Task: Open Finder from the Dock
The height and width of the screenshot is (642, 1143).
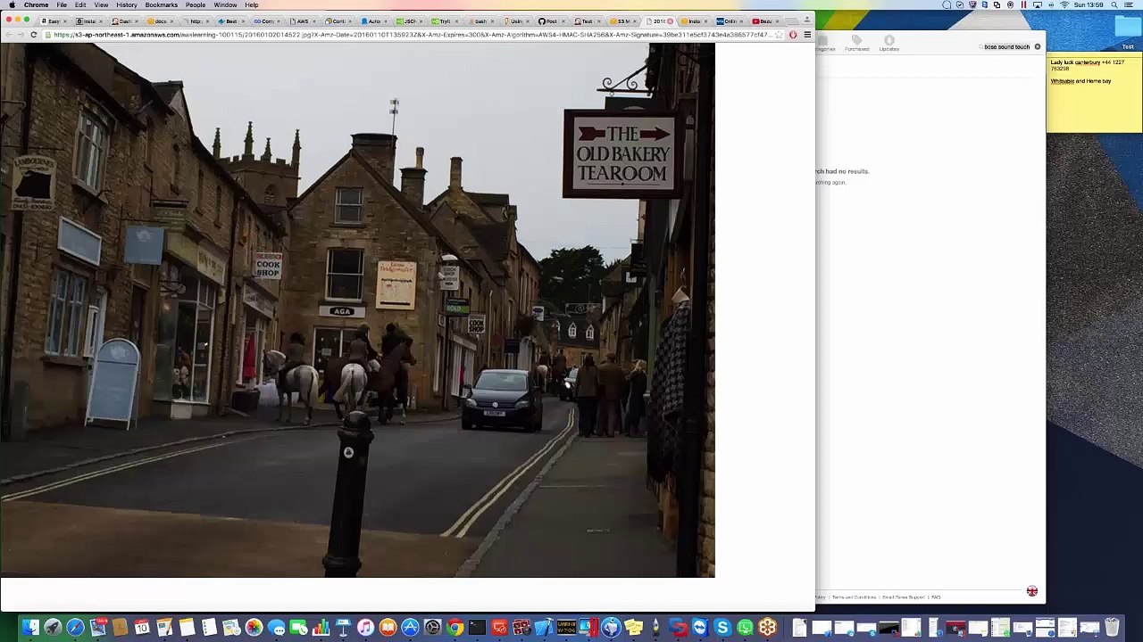Action: [x=30, y=628]
